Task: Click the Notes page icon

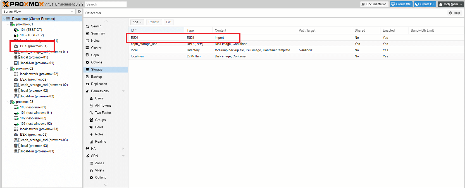Action: pyautogui.click(x=87, y=41)
